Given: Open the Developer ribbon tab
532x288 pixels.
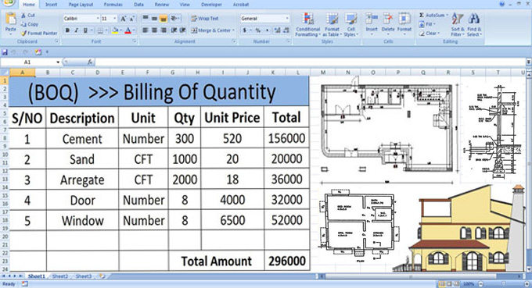Looking at the screenshot, I should point(212,5).
